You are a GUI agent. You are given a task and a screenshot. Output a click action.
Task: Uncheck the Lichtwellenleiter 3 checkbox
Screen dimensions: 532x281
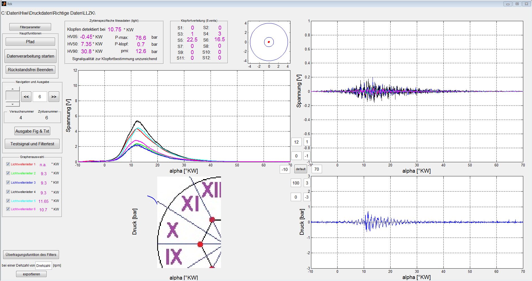(x=8, y=182)
